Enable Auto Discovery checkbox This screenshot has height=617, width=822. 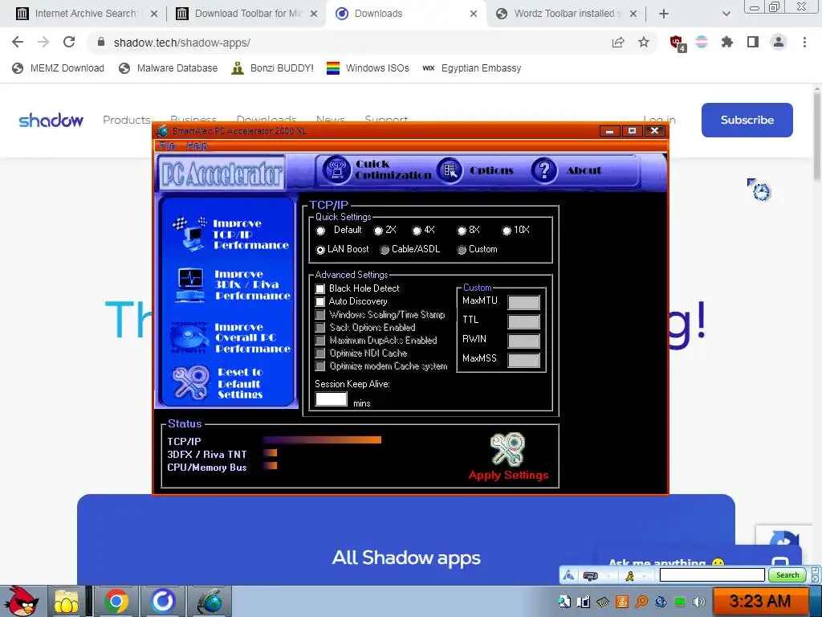click(x=319, y=302)
